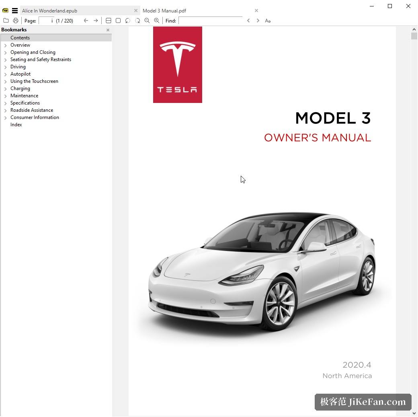
Task: Rotate the page left
Action: (128, 21)
